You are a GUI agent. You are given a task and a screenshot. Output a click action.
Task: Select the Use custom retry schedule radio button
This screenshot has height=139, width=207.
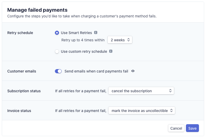[x=57, y=51]
